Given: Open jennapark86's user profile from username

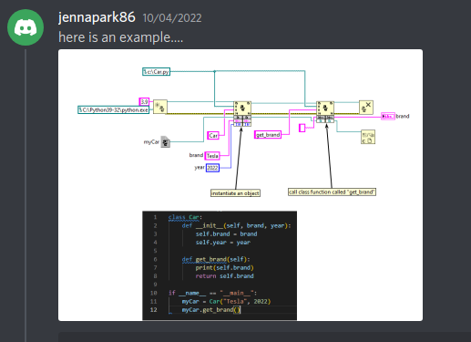Looking at the screenshot, I should [97, 17].
